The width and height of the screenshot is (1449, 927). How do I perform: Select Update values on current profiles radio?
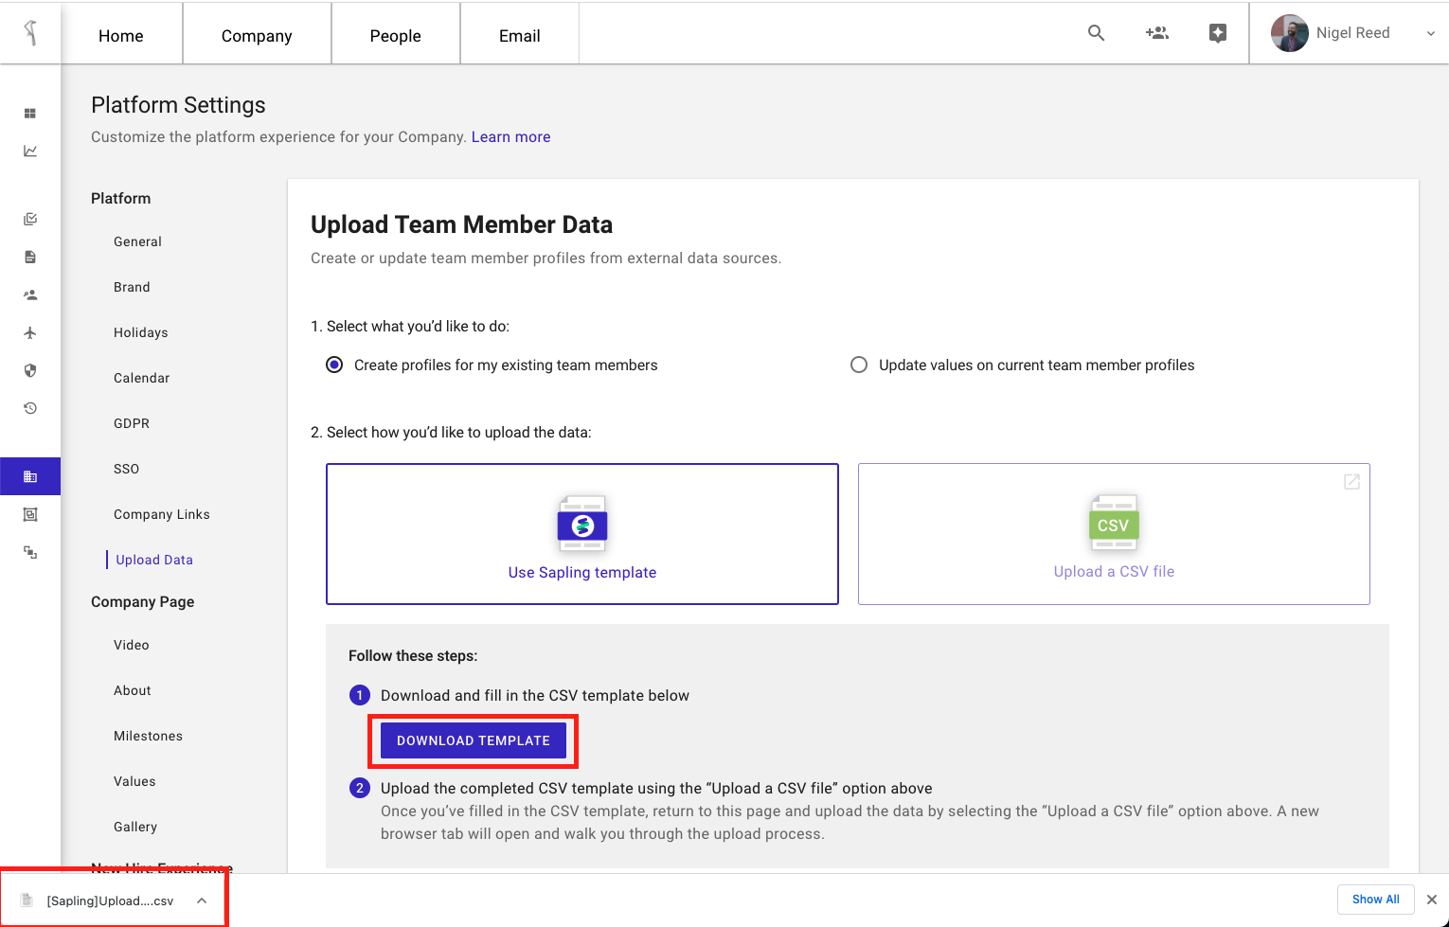859,365
